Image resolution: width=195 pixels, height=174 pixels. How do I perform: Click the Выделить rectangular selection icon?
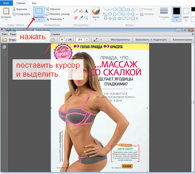point(39,11)
